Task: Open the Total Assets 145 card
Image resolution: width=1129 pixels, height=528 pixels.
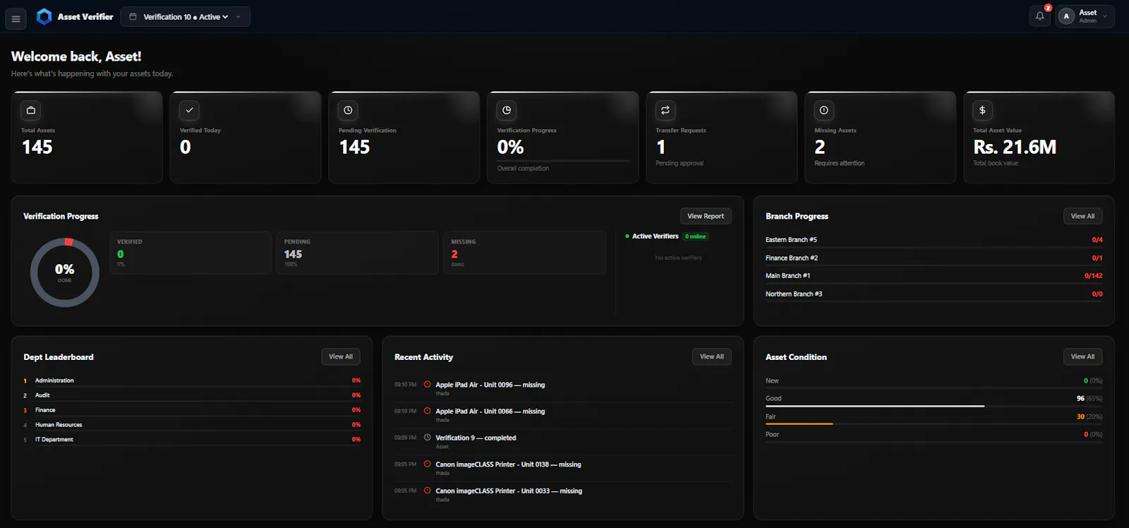Action: point(87,138)
